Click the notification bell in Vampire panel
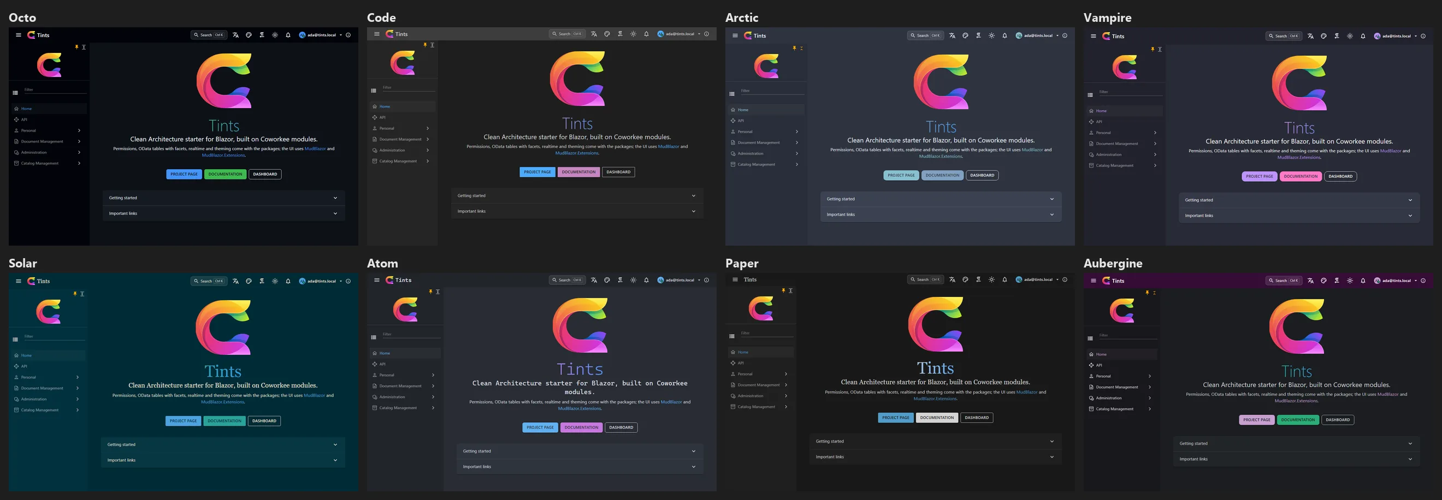This screenshot has width=1442, height=500. 1363,37
